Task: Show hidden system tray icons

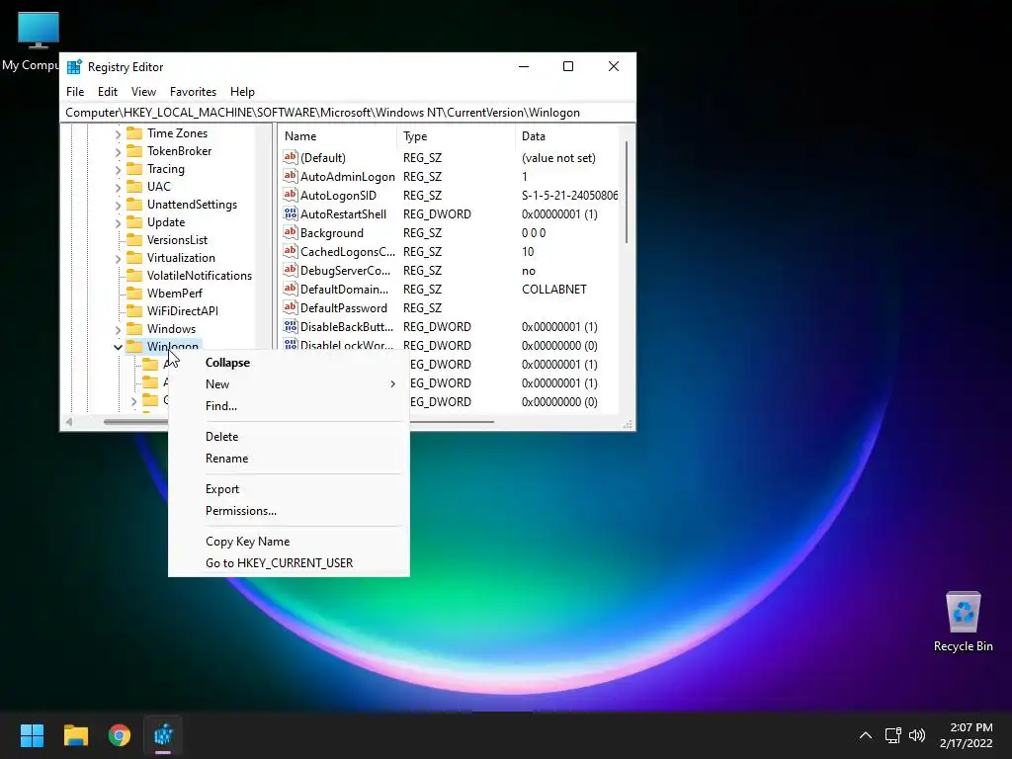Action: click(x=866, y=735)
